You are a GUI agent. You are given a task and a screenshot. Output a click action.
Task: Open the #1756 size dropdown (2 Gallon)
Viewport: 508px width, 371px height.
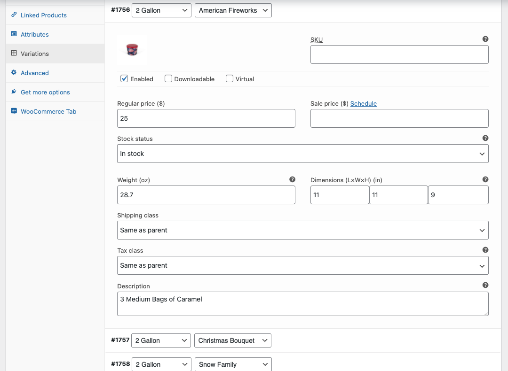[162, 10]
